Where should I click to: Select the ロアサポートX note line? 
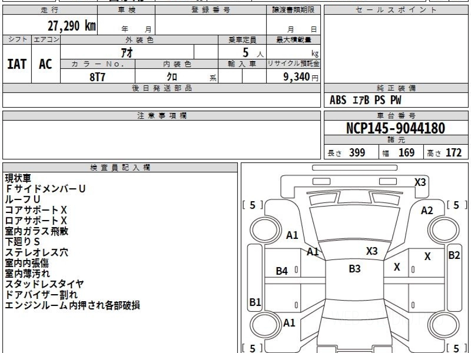click(36, 221)
